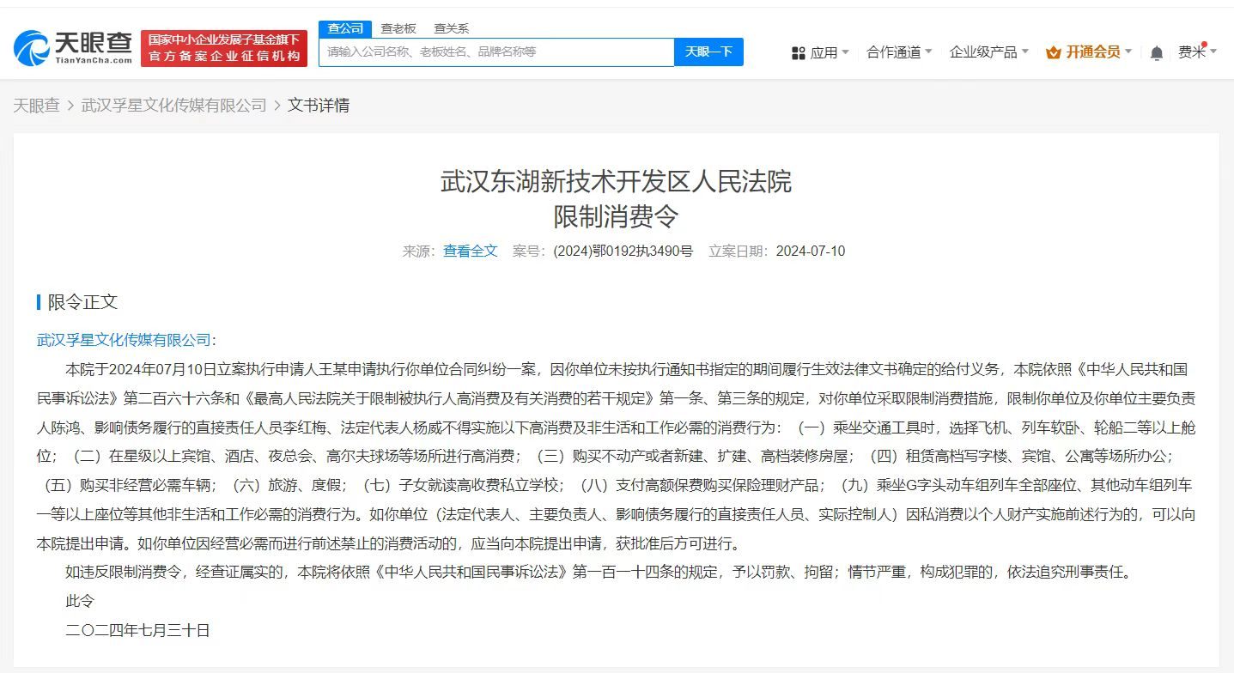Click 武汉孚星文化传媒有限公司 link in order text

(124, 340)
